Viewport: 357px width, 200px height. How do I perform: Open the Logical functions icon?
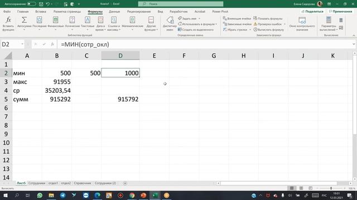click(72, 20)
